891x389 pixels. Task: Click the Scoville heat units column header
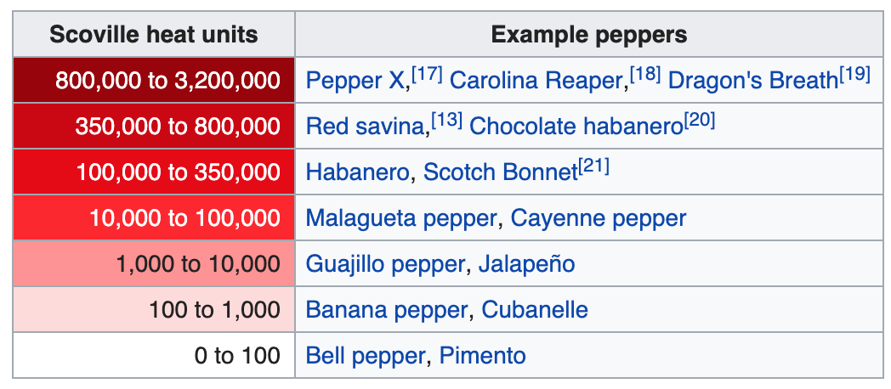point(154,35)
